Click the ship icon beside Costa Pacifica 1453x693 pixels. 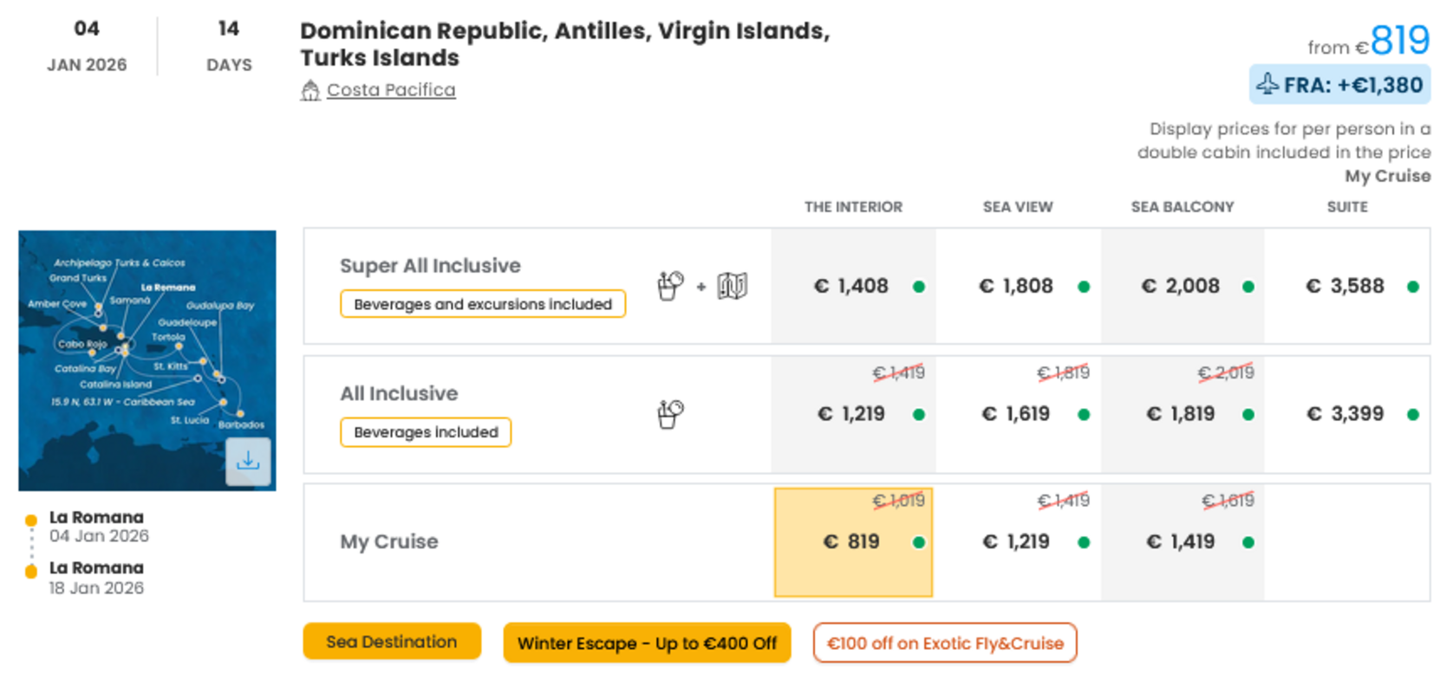pos(310,90)
